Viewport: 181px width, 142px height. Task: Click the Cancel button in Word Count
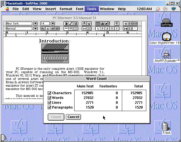(73, 117)
